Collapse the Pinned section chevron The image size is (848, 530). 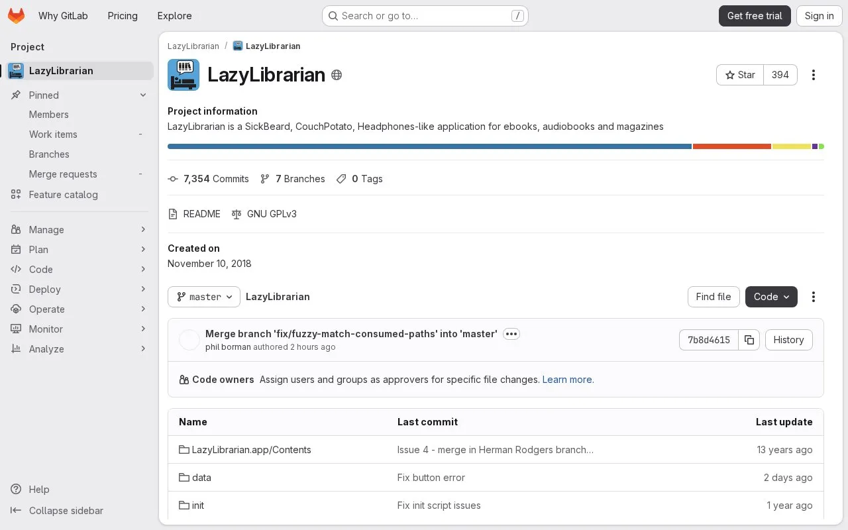click(143, 95)
